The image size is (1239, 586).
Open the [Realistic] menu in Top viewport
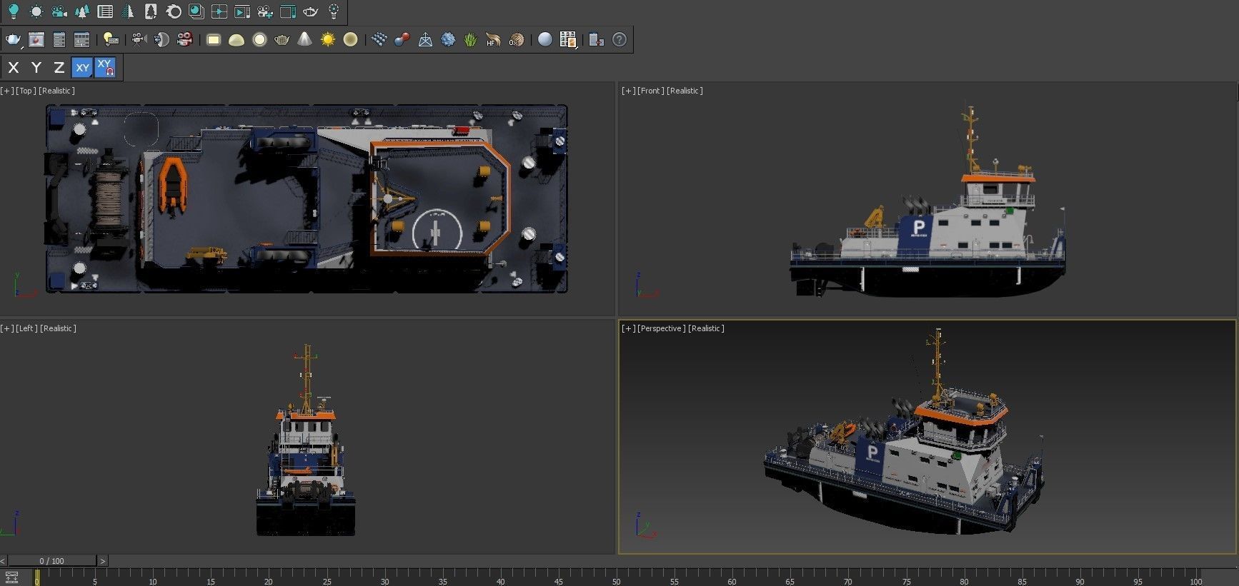point(56,91)
